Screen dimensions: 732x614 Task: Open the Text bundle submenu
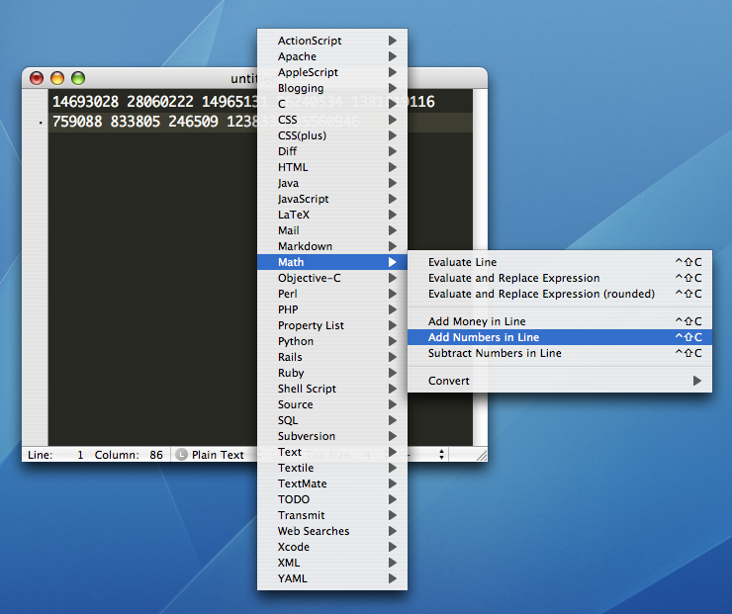(332, 452)
